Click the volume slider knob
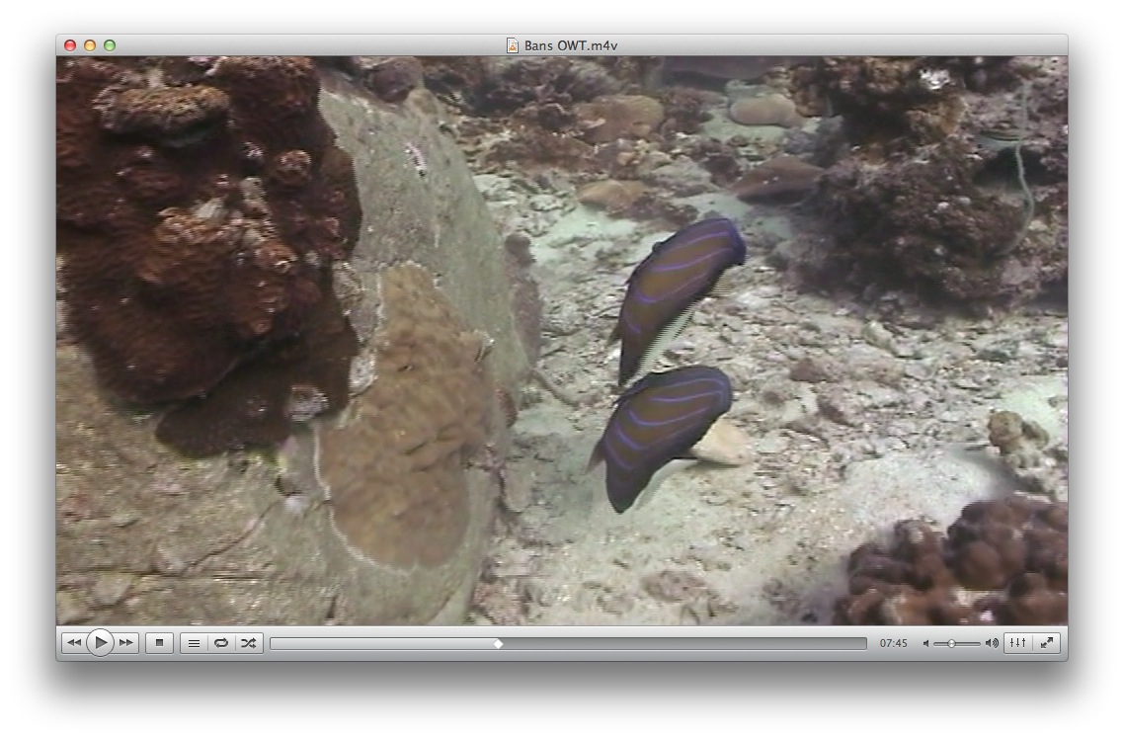1124x739 pixels. pos(951,643)
